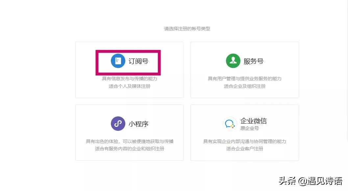Choose the 小程序 account type title
The height and width of the screenshot is (191, 348).
[138, 124]
